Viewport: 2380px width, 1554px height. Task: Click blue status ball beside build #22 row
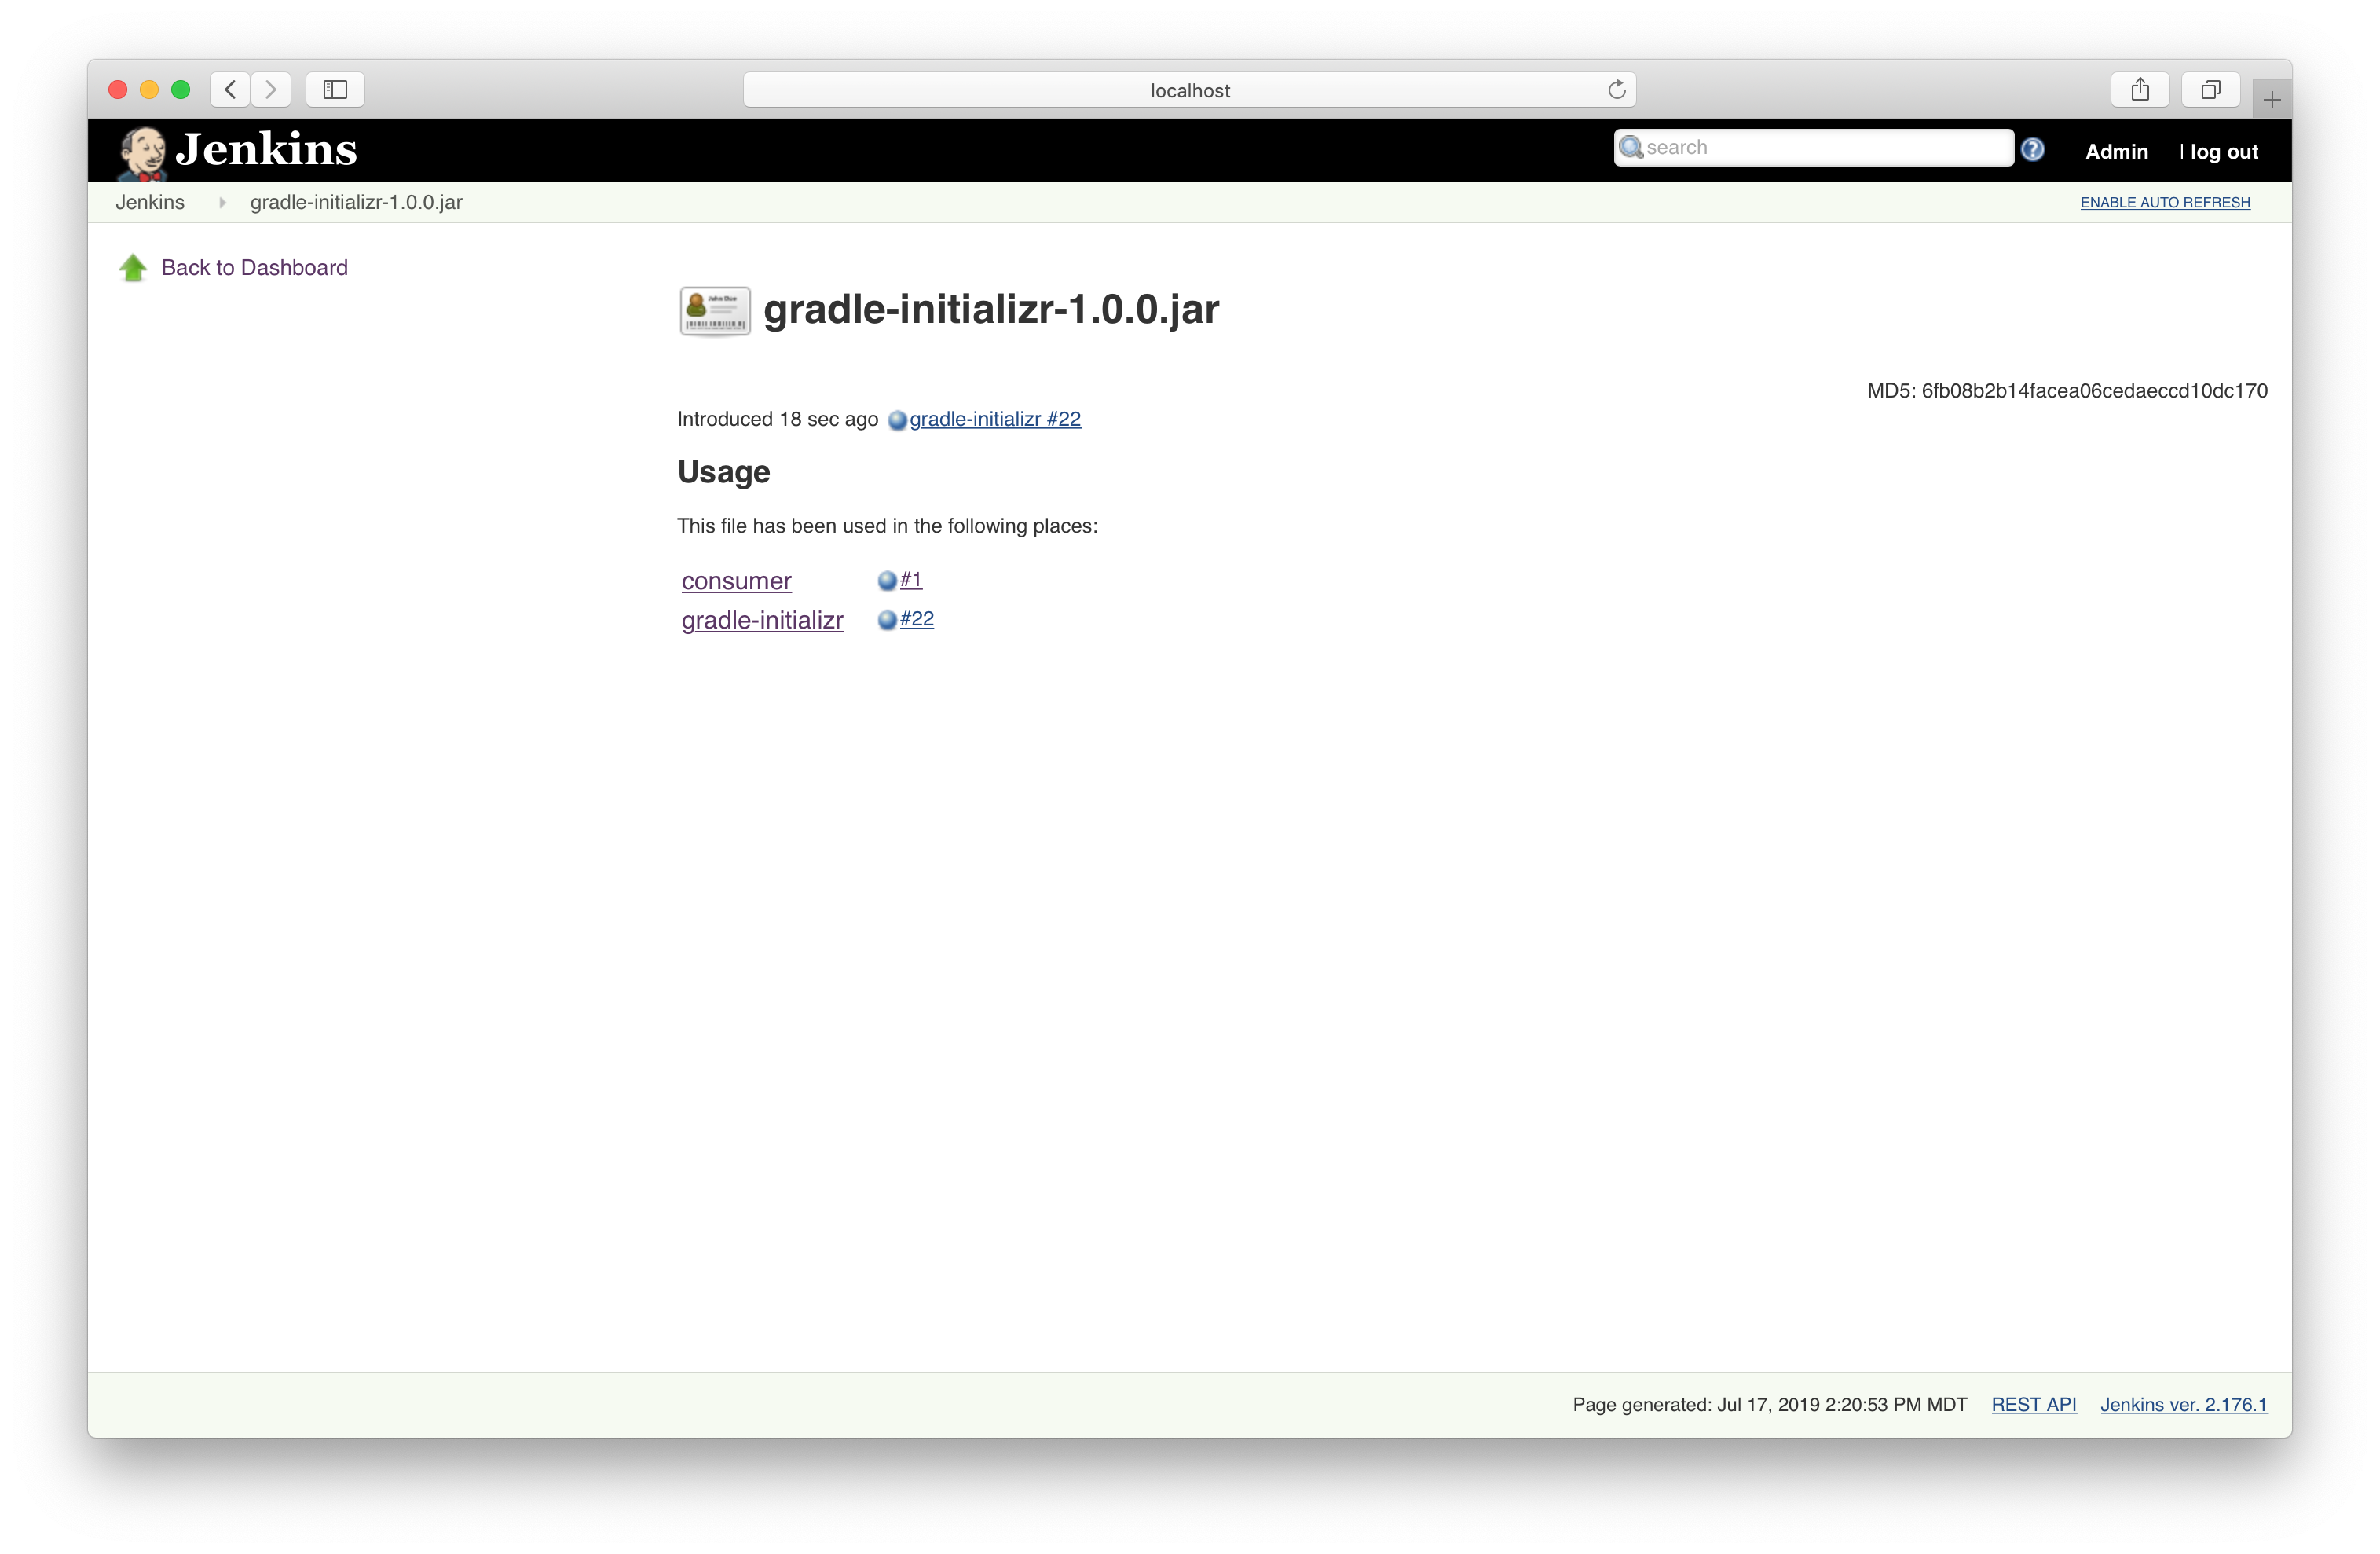click(x=887, y=620)
